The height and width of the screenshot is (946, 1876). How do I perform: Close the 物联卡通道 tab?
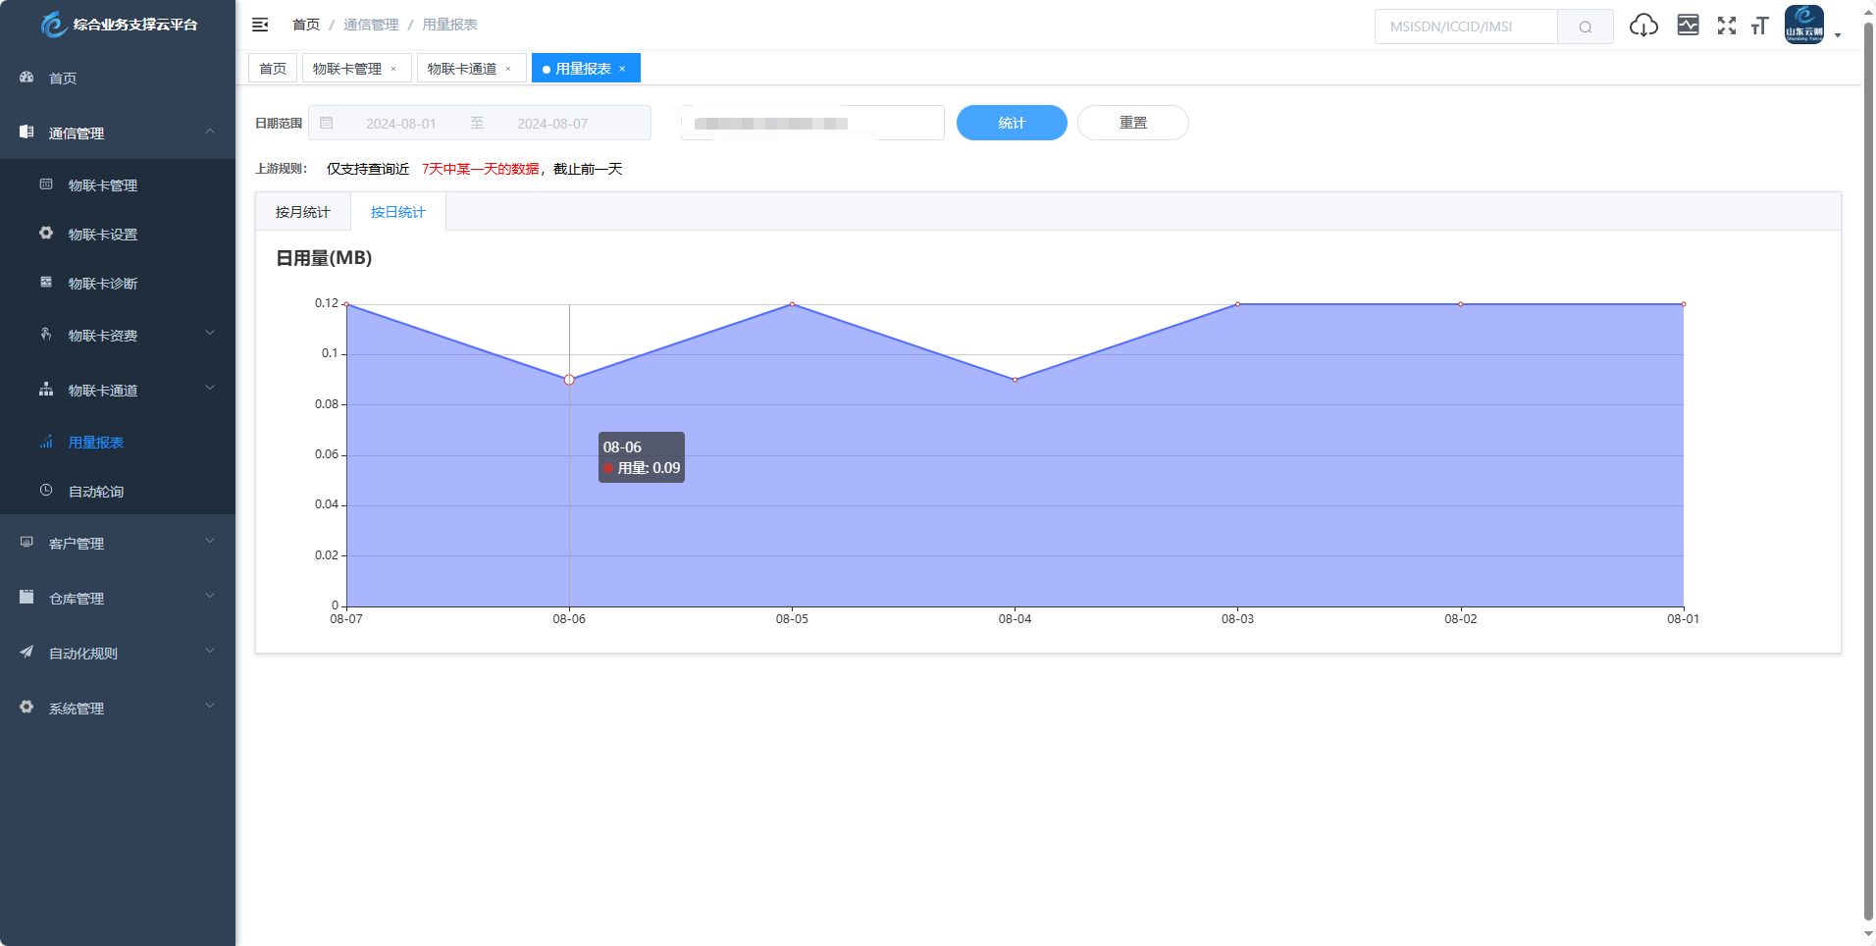[508, 69]
